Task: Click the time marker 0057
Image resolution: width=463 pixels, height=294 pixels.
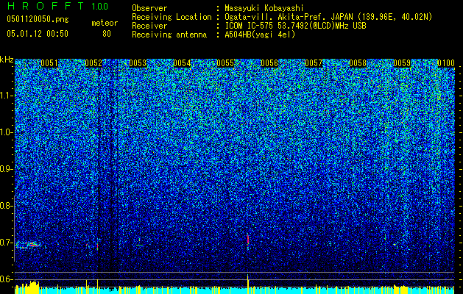Action: click(x=314, y=63)
